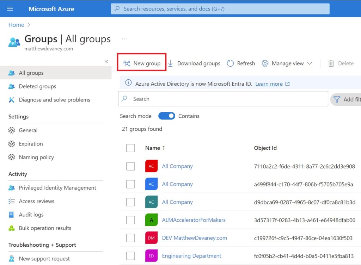The width and height of the screenshot is (361, 265).
Task: Click the New group icon
Action: pyautogui.click(x=127, y=63)
